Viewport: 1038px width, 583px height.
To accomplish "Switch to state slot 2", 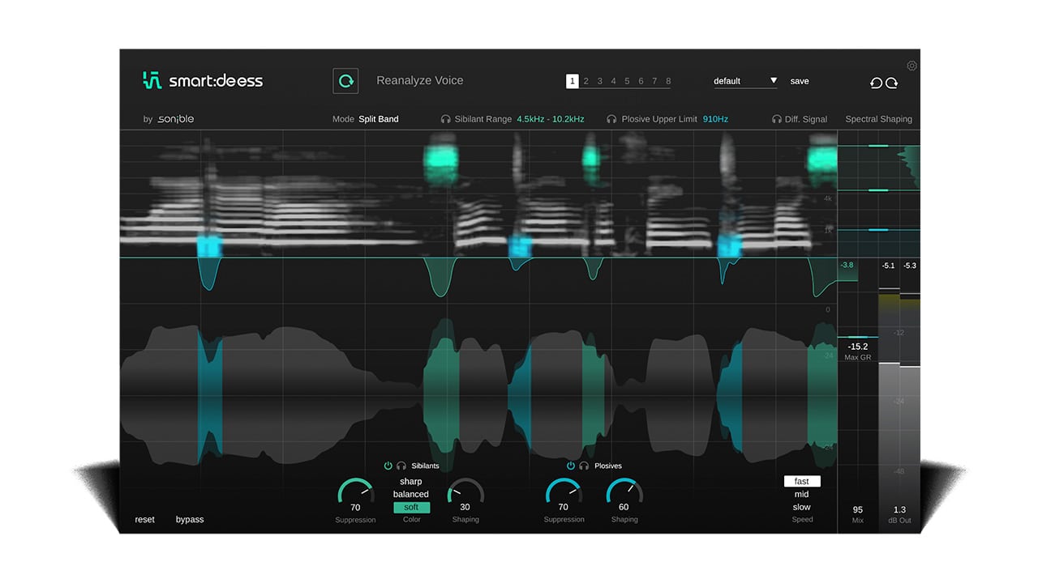I will (x=585, y=81).
